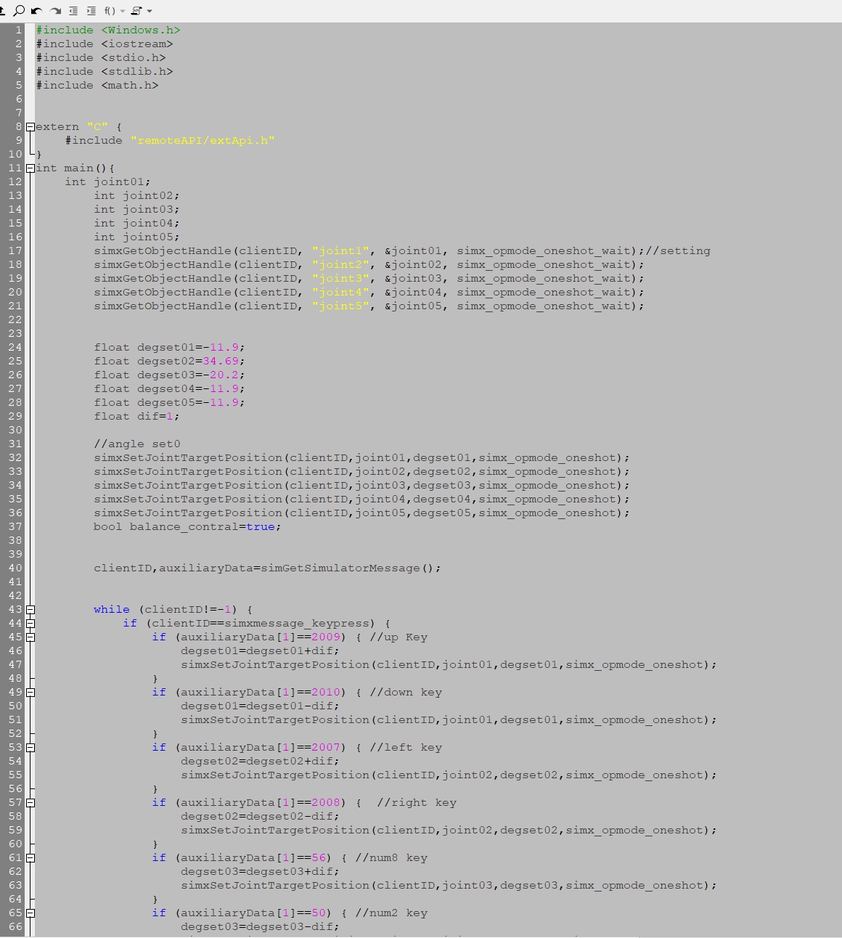
Task: Click the '//up Key' comment
Action: (398, 637)
